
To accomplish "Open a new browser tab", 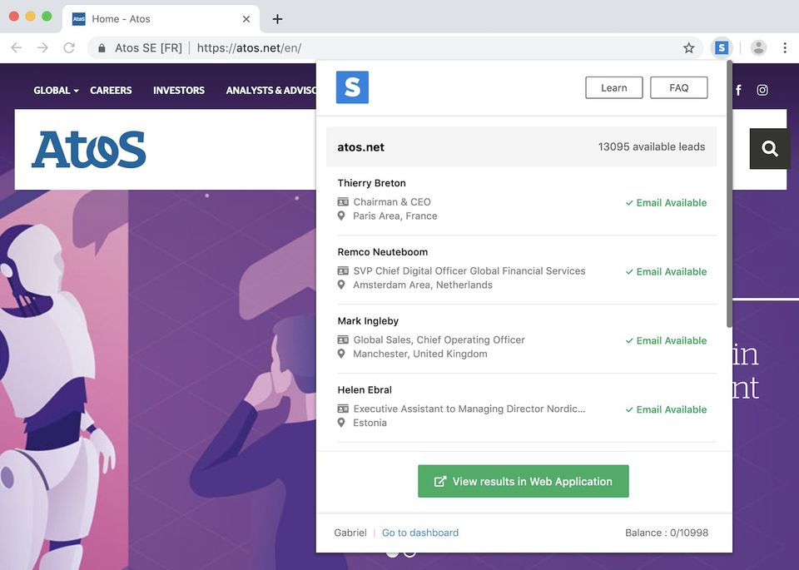I will coord(278,18).
